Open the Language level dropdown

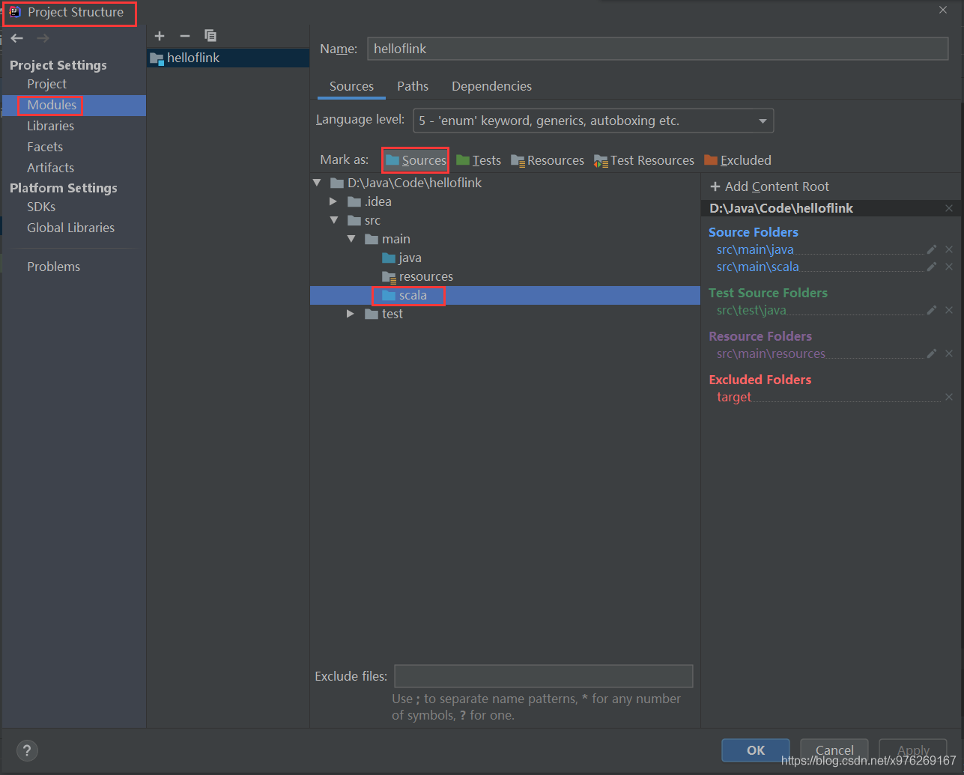(x=763, y=121)
